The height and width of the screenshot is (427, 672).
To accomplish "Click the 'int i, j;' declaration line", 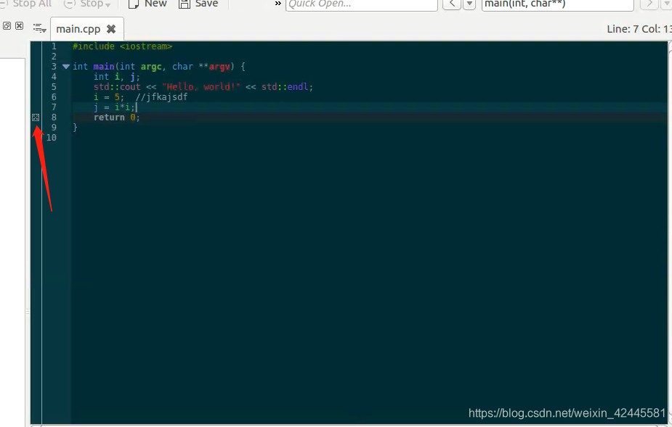I will tap(116, 77).
